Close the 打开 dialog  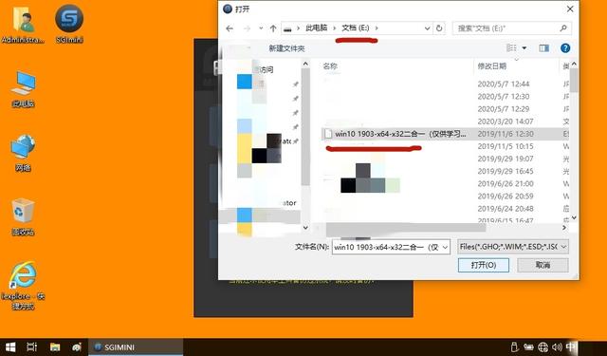tap(570, 9)
